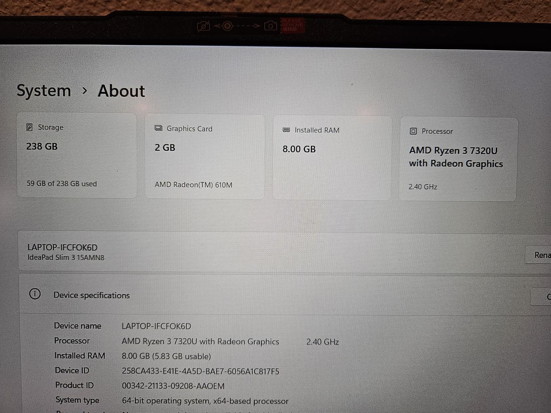551x413 pixels.
Task: Select the "Device ID" row label
Action: 72,371
